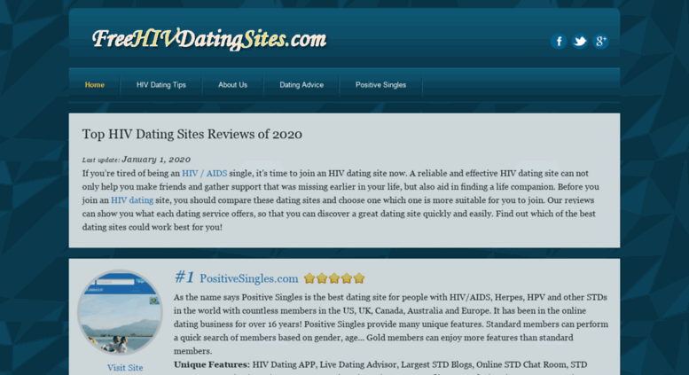The image size is (689, 375).
Task: Go to the Home menu item
Action: click(x=95, y=85)
